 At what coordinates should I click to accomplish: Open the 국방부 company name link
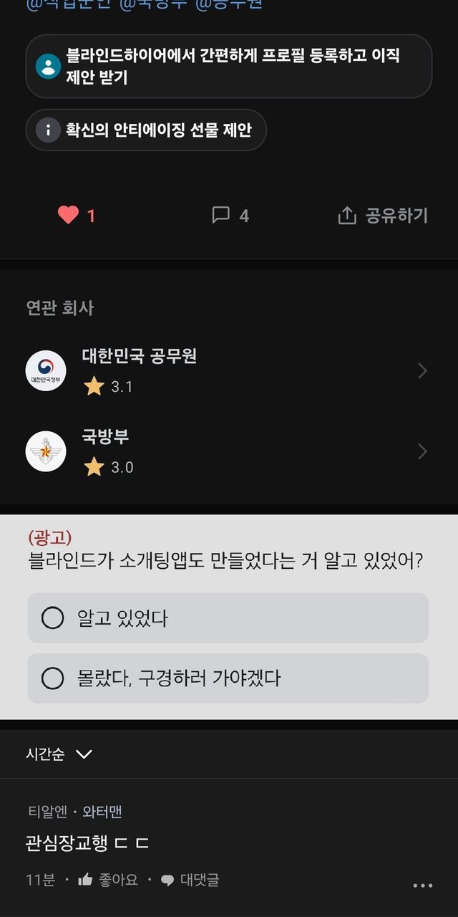(106, 436)
